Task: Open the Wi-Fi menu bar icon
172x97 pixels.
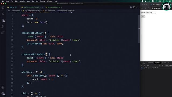Action: tap(164, 1)
